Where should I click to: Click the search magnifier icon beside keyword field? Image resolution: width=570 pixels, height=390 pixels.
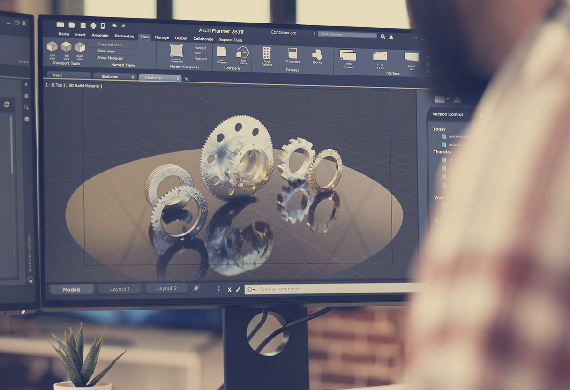[x=383, y=37]
